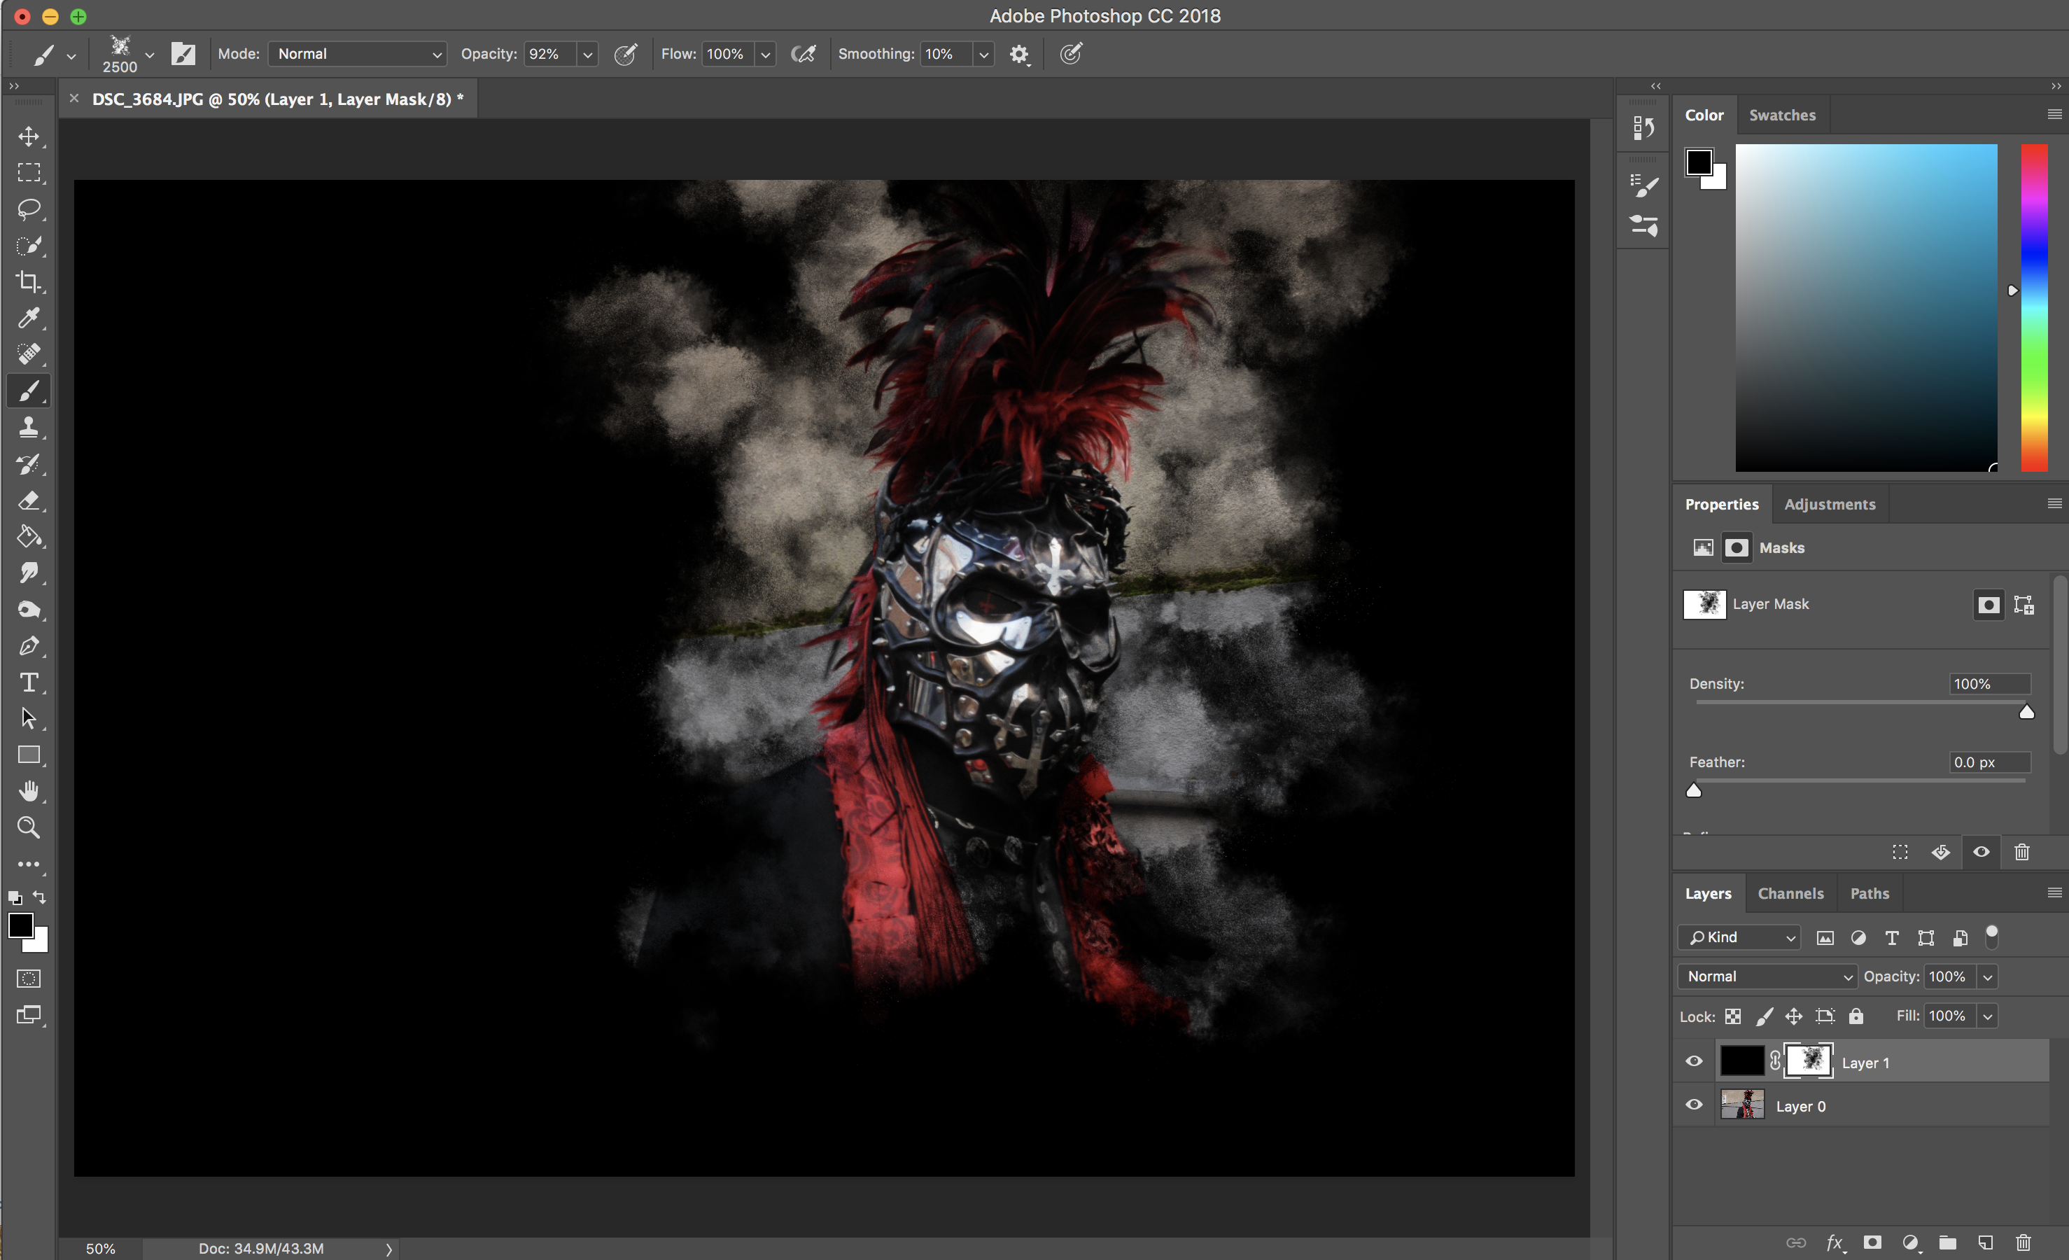
Task: Select the Zoom tool
Action: point(29,827)
